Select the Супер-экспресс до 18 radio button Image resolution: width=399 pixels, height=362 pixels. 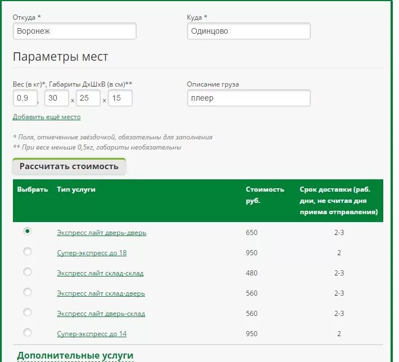[x=27, y=251]
